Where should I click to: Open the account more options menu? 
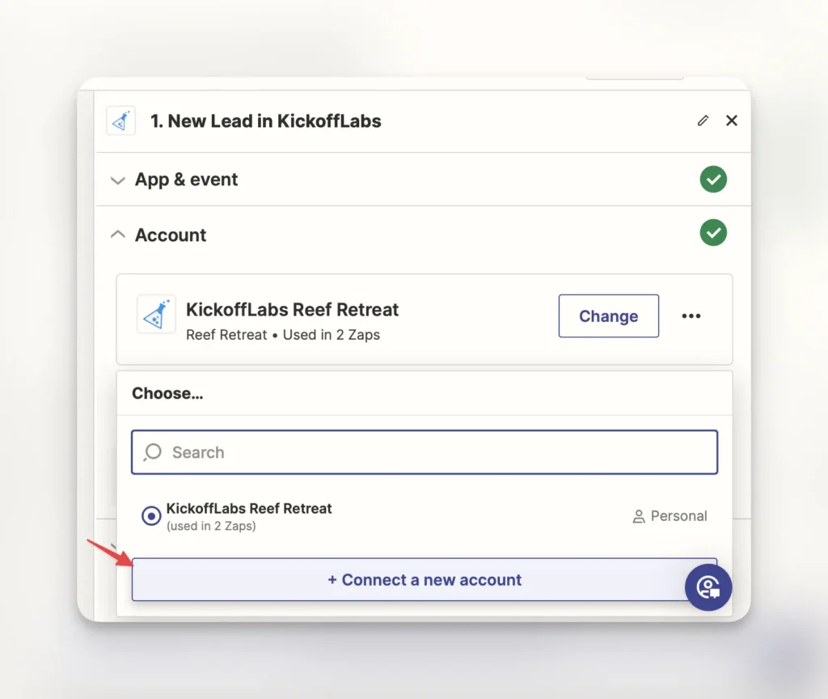[691, 316]
